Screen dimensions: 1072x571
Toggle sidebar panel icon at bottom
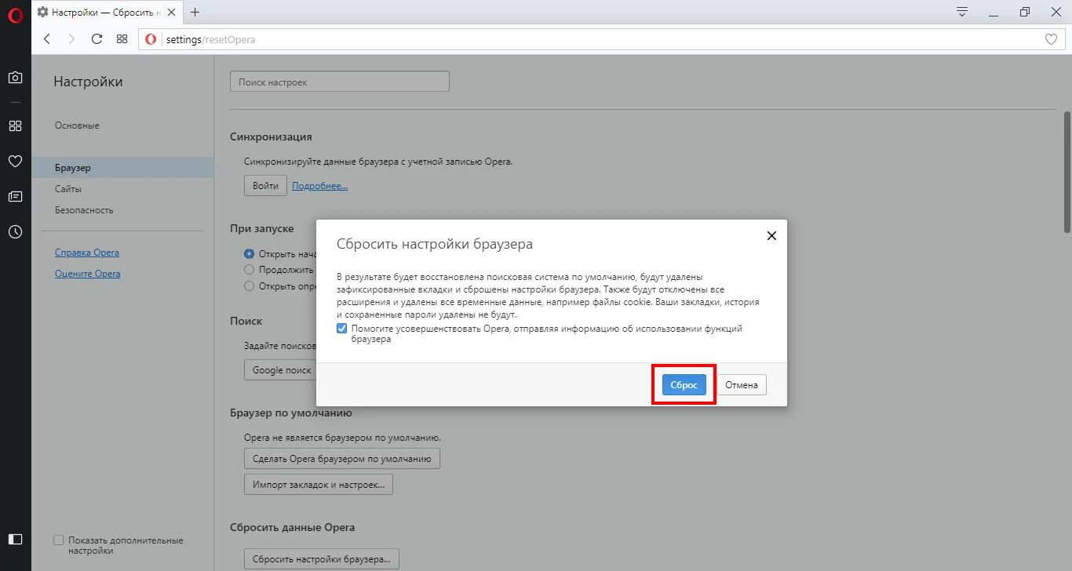(15, 539)
